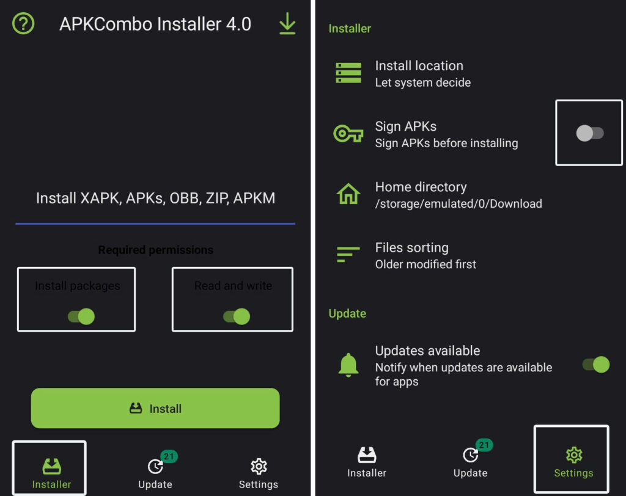The image size is (626, 496).
Task: Tap the 21 badge on right Update tab
Action: point(484,445)
